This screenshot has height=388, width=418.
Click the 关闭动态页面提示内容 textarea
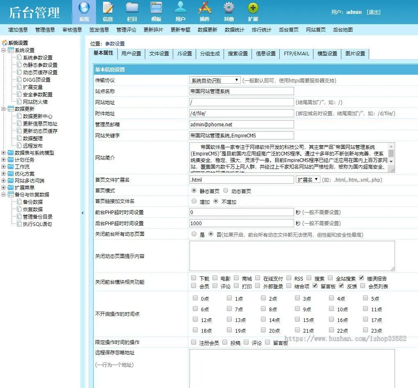292,256
